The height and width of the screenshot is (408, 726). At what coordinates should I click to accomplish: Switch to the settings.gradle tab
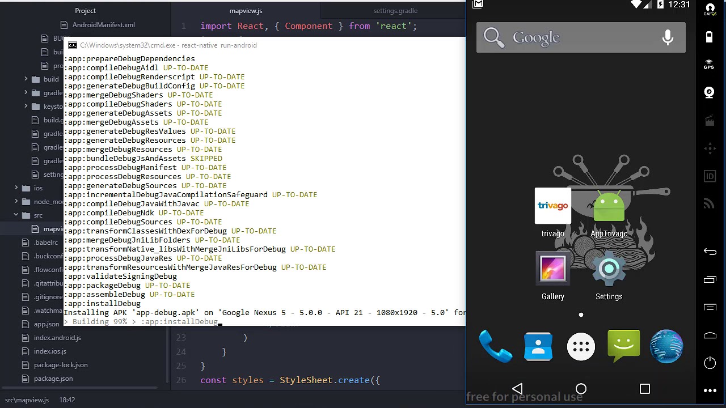click(395, 11)
